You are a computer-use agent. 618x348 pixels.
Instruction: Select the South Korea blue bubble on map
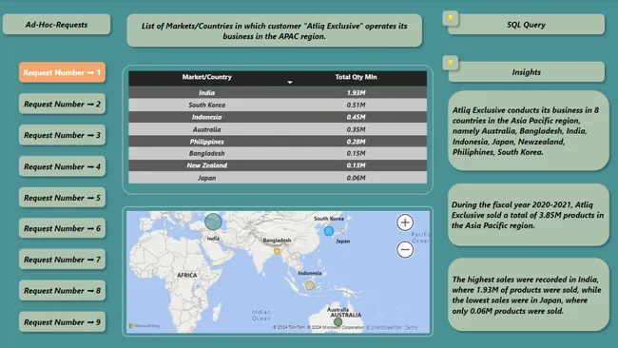(x=329, y=231)
